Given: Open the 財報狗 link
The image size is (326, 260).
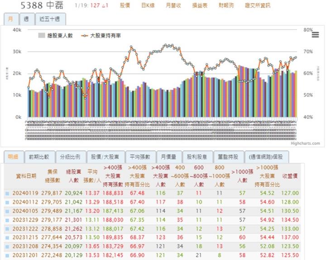Looking at the screenshot, I should coord(226,5).
